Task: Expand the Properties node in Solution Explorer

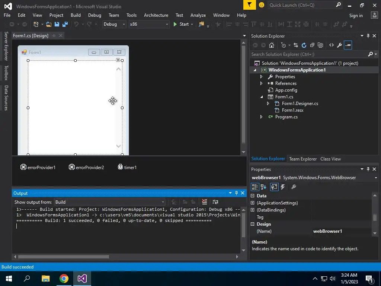Action: (x=262, y=77)
